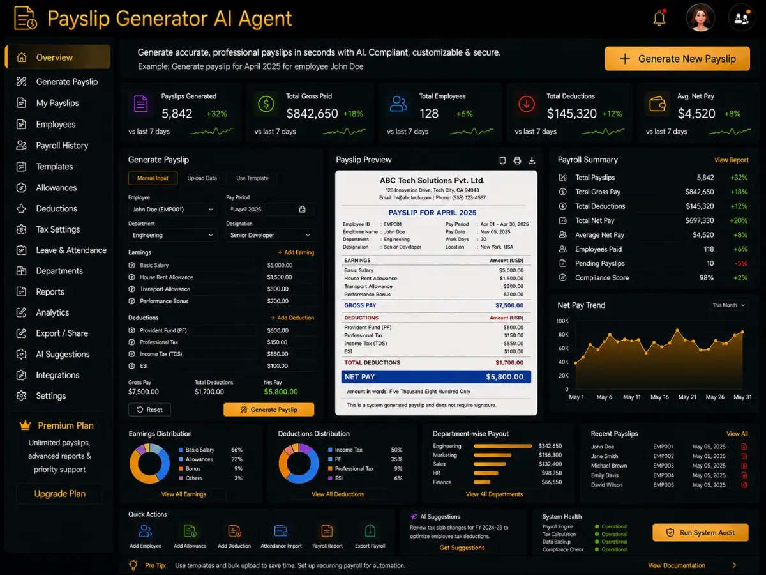766x575 pixels.
Task: Open My Payslips in sidebar
Action: point(57,103)
